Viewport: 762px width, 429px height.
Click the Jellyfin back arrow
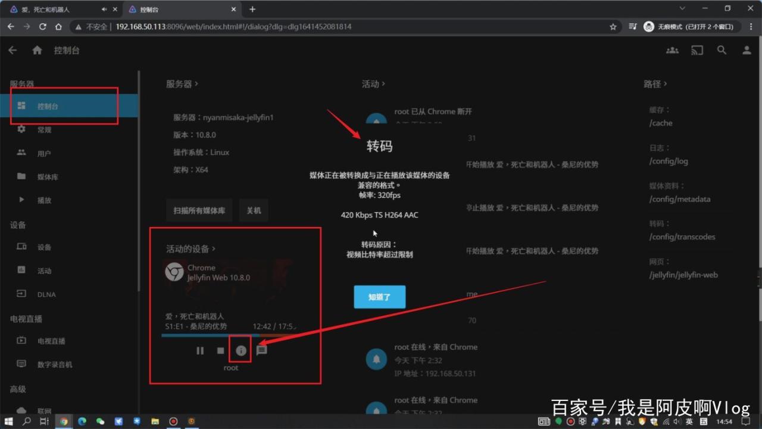pyautogui.click(x=13, y=51)
